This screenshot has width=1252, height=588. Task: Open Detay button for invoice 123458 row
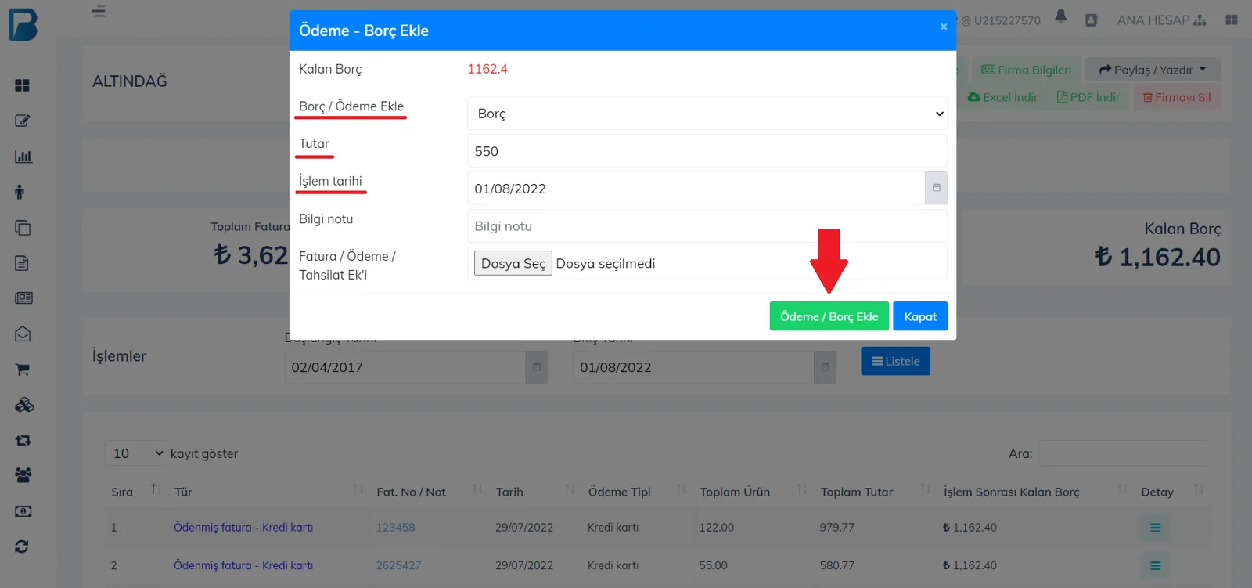tap(1155, 528)
